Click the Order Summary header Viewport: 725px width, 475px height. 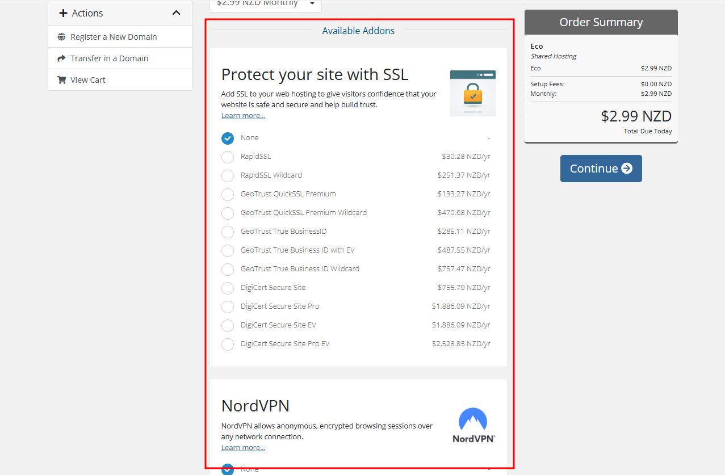coord(601,22)
